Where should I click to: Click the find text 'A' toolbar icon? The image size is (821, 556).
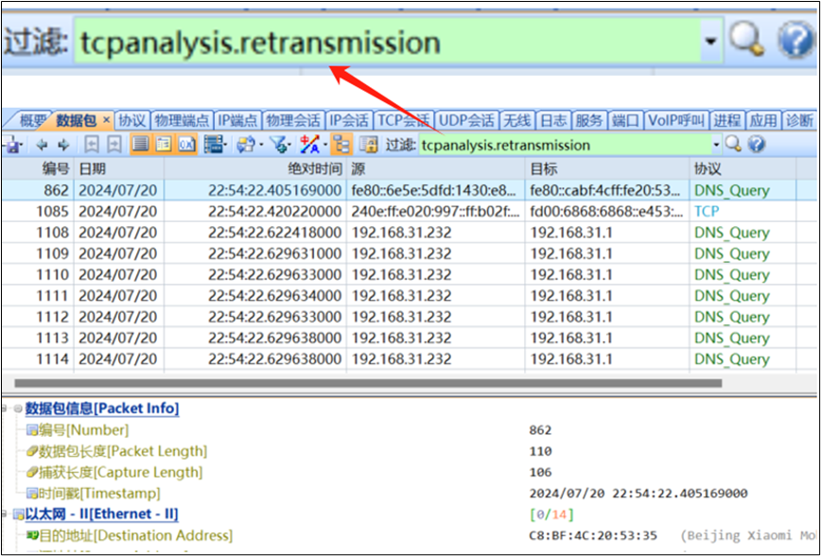click(x=309, y=145)
